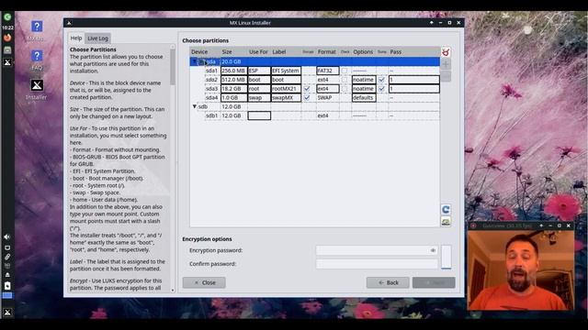Click the display icon below the speaker

click(x=7, y=247)
